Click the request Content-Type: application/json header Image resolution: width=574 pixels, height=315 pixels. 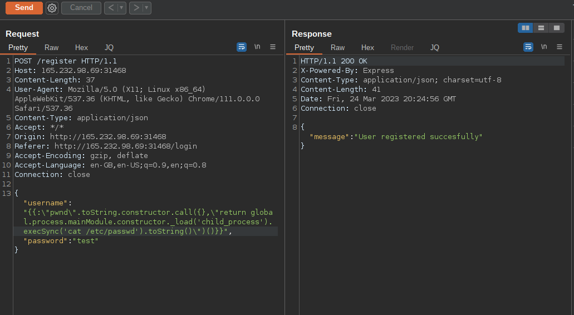(81, 118)
